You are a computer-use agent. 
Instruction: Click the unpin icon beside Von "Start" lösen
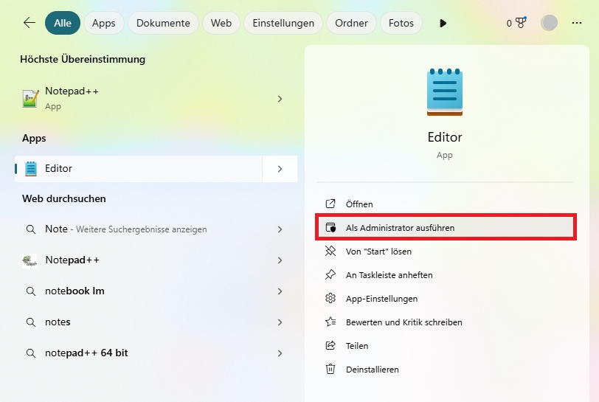click(x=330, y=252)
